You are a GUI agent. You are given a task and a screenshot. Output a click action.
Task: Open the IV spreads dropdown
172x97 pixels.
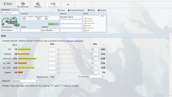point(91,77)
